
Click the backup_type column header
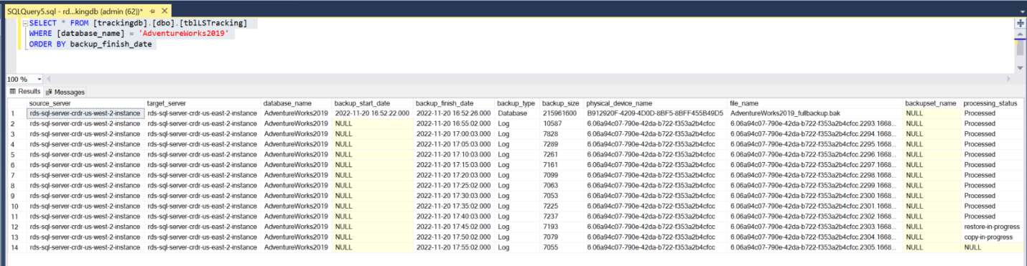[518, 103]
